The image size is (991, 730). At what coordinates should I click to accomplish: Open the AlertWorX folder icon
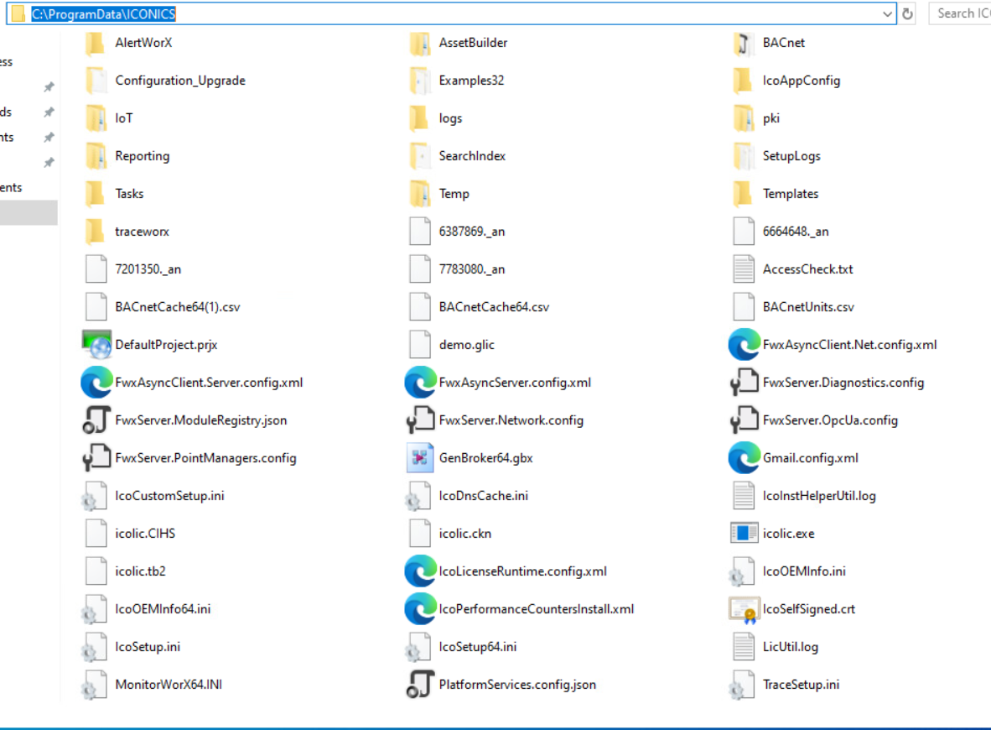click(96, 43)
